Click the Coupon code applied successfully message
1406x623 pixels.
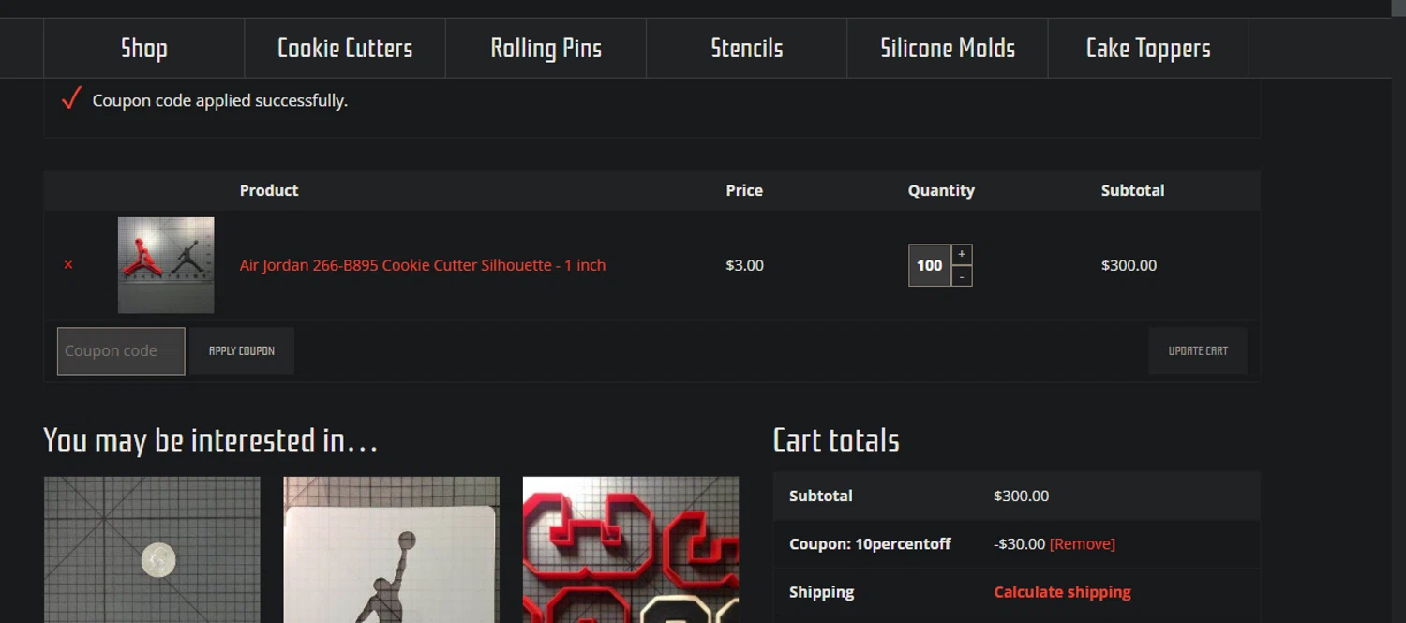coord(220,100)
